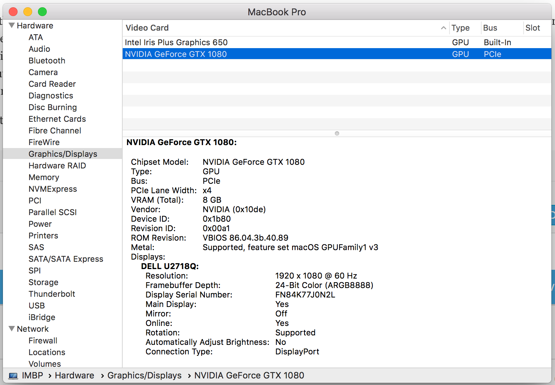This screenshot has width=555, height=385.
Task: Click the 24-Bit Color (ARGB8888) value
Action: click(324, 285)
